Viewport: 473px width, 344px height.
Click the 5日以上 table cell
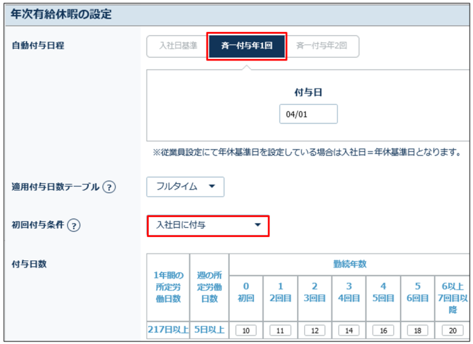click(x=209, y=329)
